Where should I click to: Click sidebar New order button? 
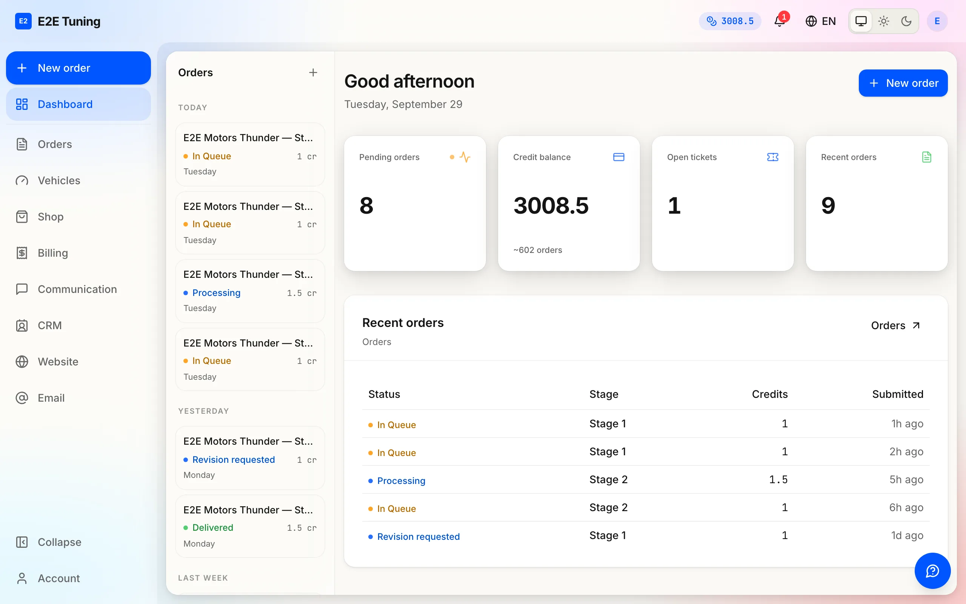[78, 68]
